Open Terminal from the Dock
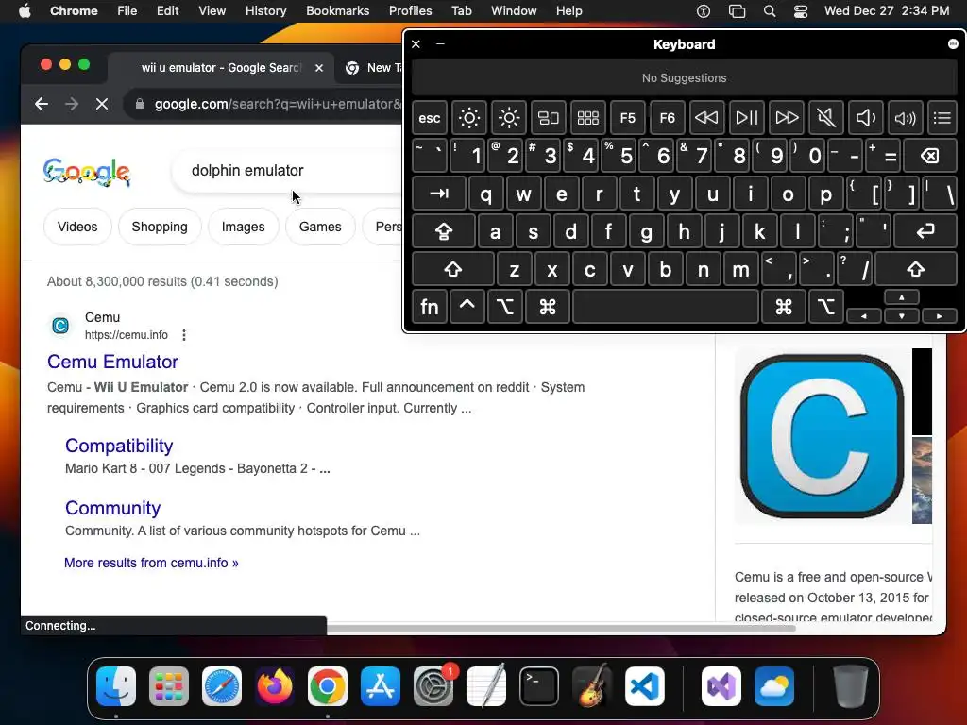 click(539, 686)
